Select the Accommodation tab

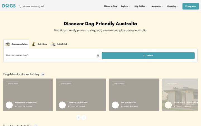click(x=16, y=44)
